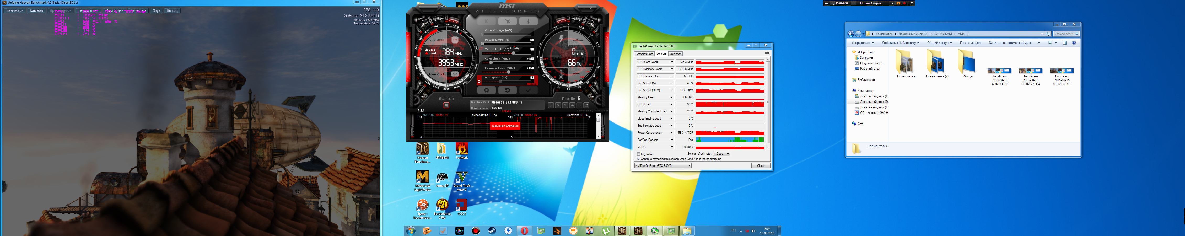Open the GPU Temperature sensor dropdown
Image resolution: width=1185 pixels, height=236 pixels.
pos(672,76)
